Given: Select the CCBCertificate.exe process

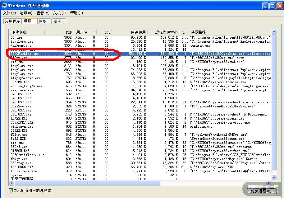Looking at the screenshot, I should pos(140,155).
